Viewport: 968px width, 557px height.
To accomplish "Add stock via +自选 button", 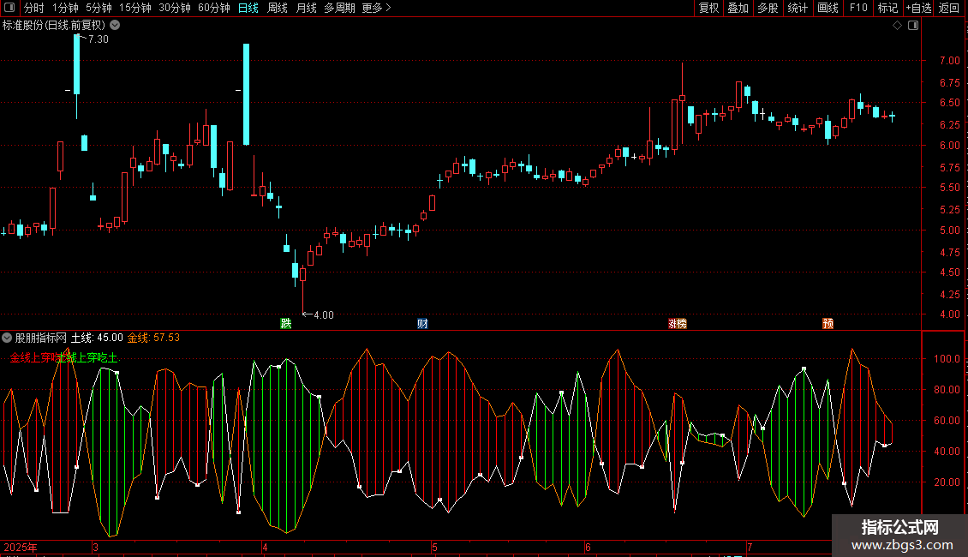I will (x=918, y=8).
